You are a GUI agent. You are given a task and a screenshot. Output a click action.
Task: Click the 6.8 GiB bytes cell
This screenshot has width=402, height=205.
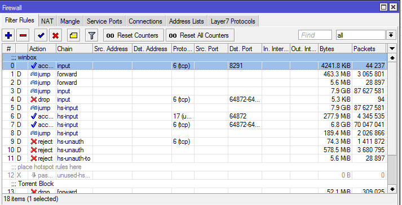[335, 125]
